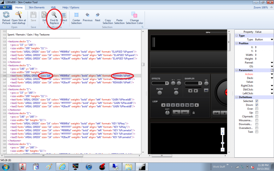Enable the Up checkbox
The image size is (274, 171).
[257, 113]
